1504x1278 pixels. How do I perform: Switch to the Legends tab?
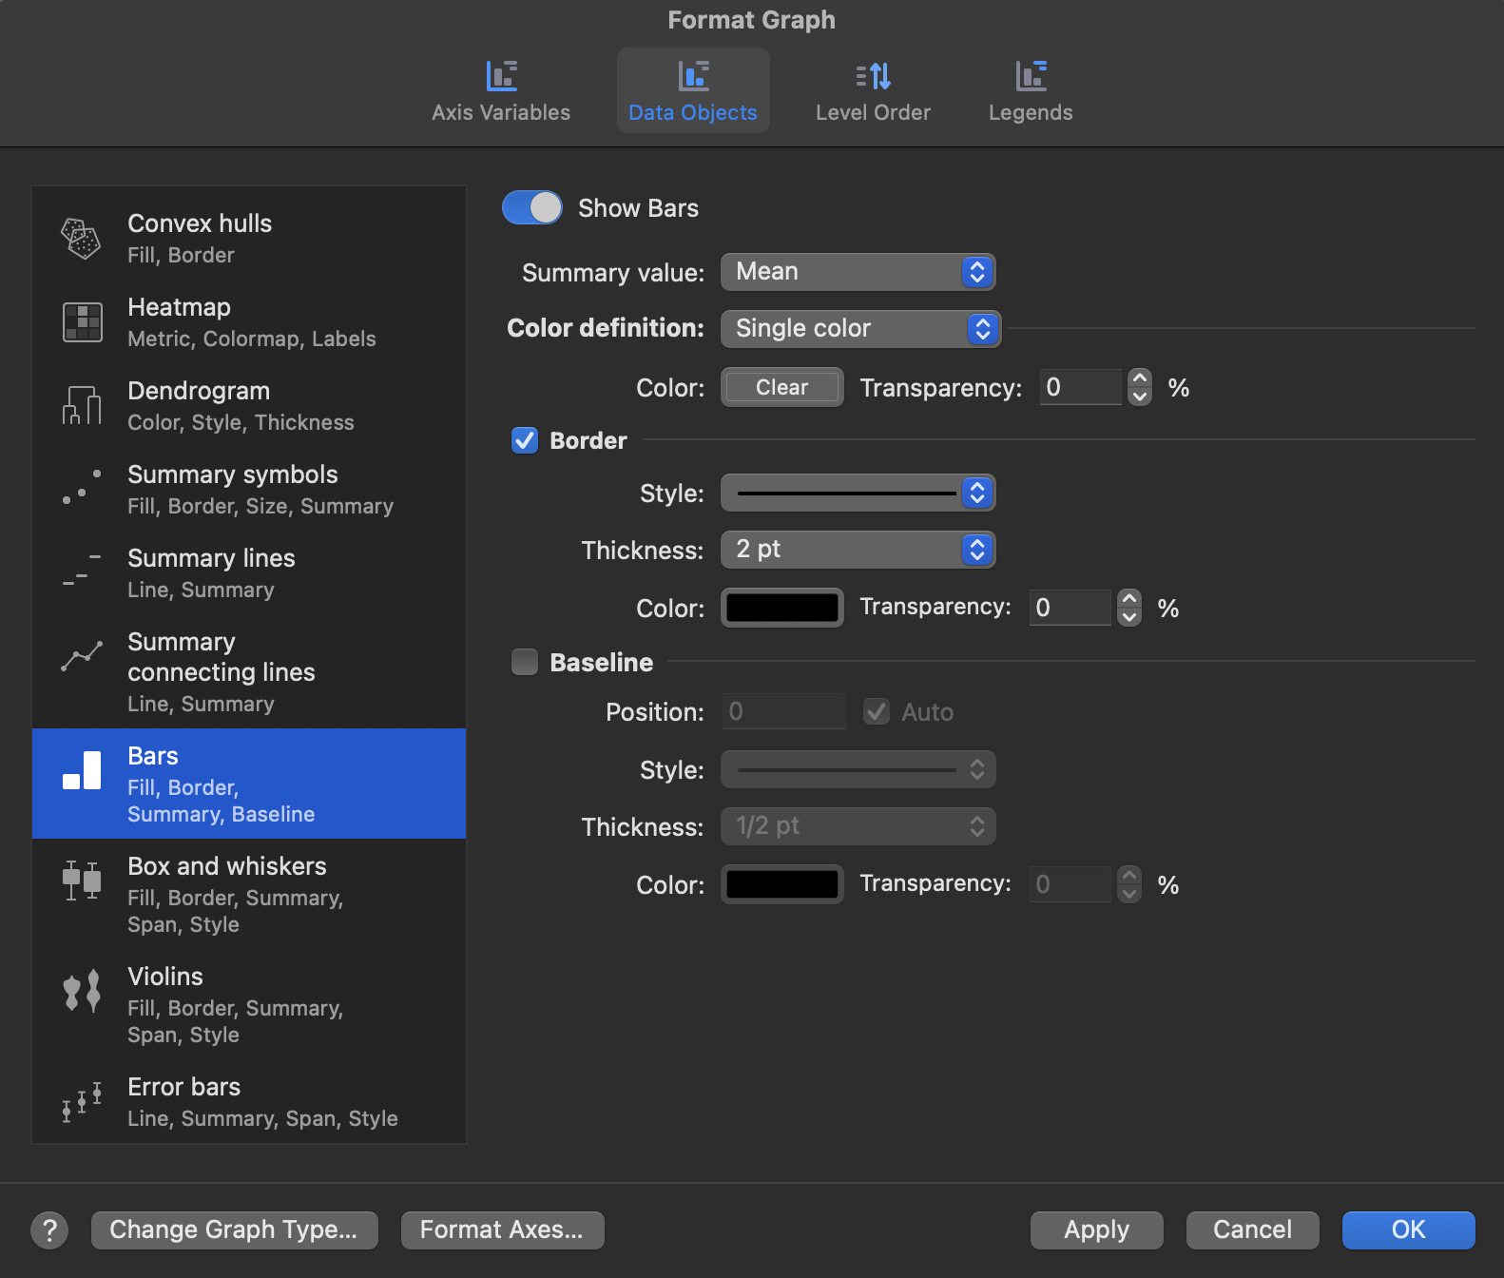point(1031,91)
